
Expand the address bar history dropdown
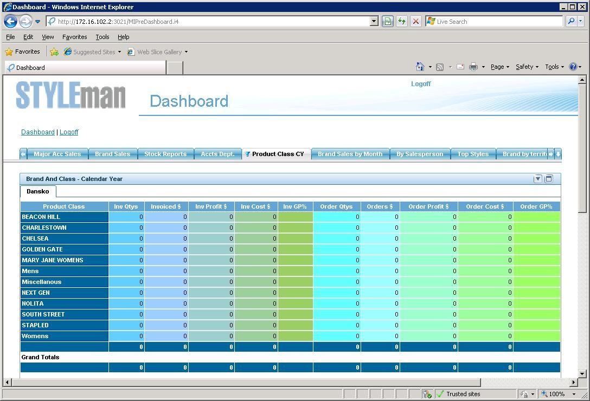point(374,22)
